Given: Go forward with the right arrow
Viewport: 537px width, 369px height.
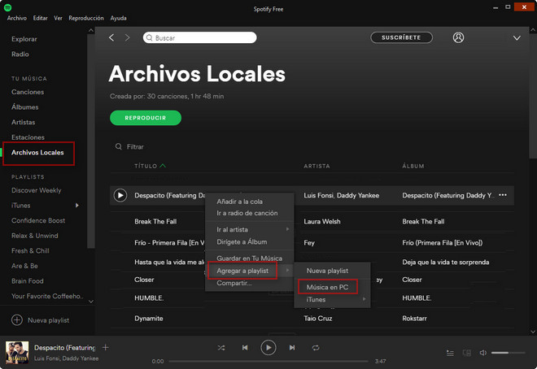Looking at the screenshot, I should point(128,37).
